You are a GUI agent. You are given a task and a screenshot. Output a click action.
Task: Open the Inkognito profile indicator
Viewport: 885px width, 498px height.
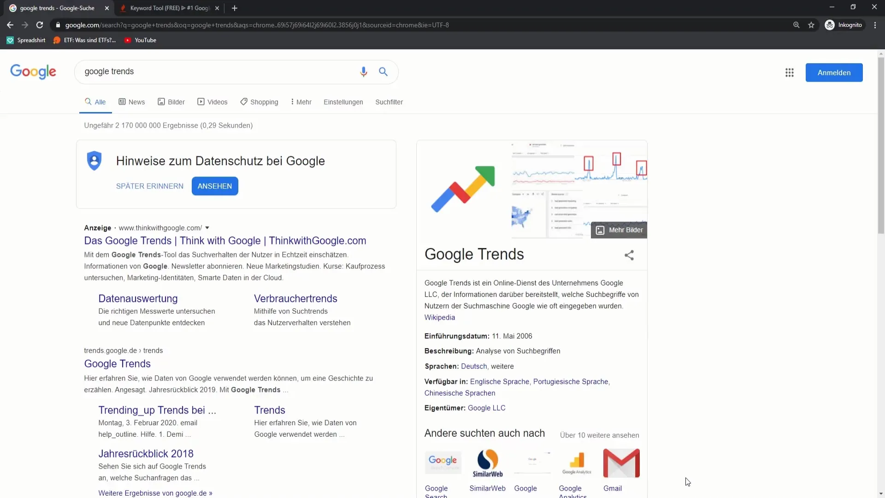[x=844, y=25]
